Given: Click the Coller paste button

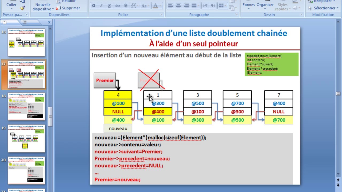Looking at the screenshot, I should tap(11, 6).
